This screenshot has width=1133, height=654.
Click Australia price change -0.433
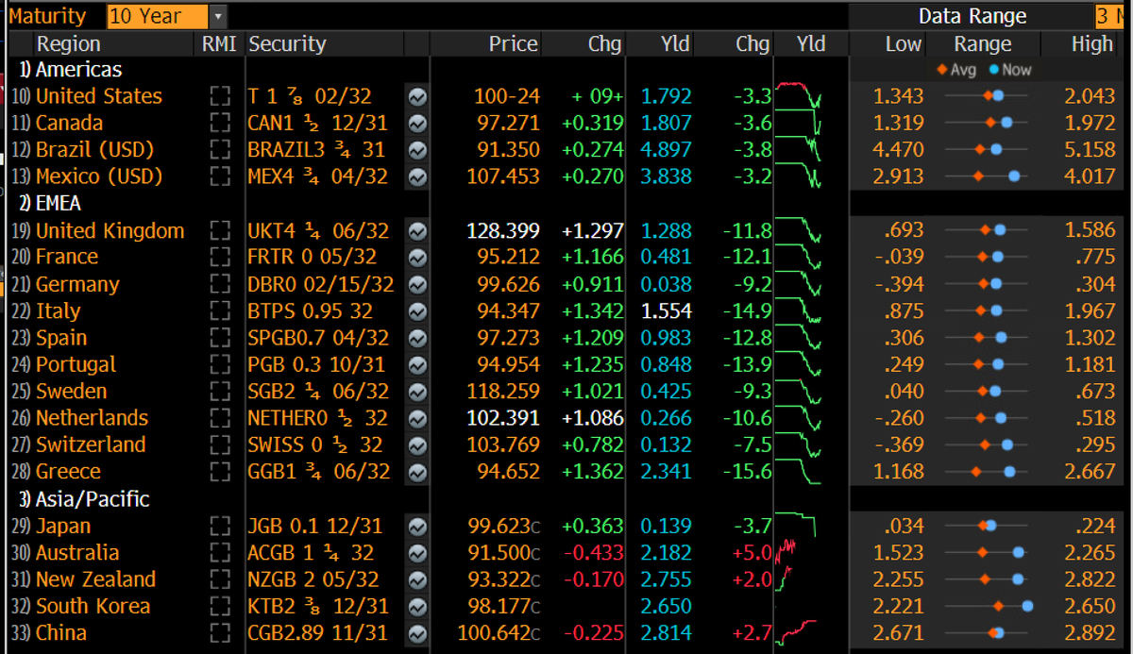[593, 553]
